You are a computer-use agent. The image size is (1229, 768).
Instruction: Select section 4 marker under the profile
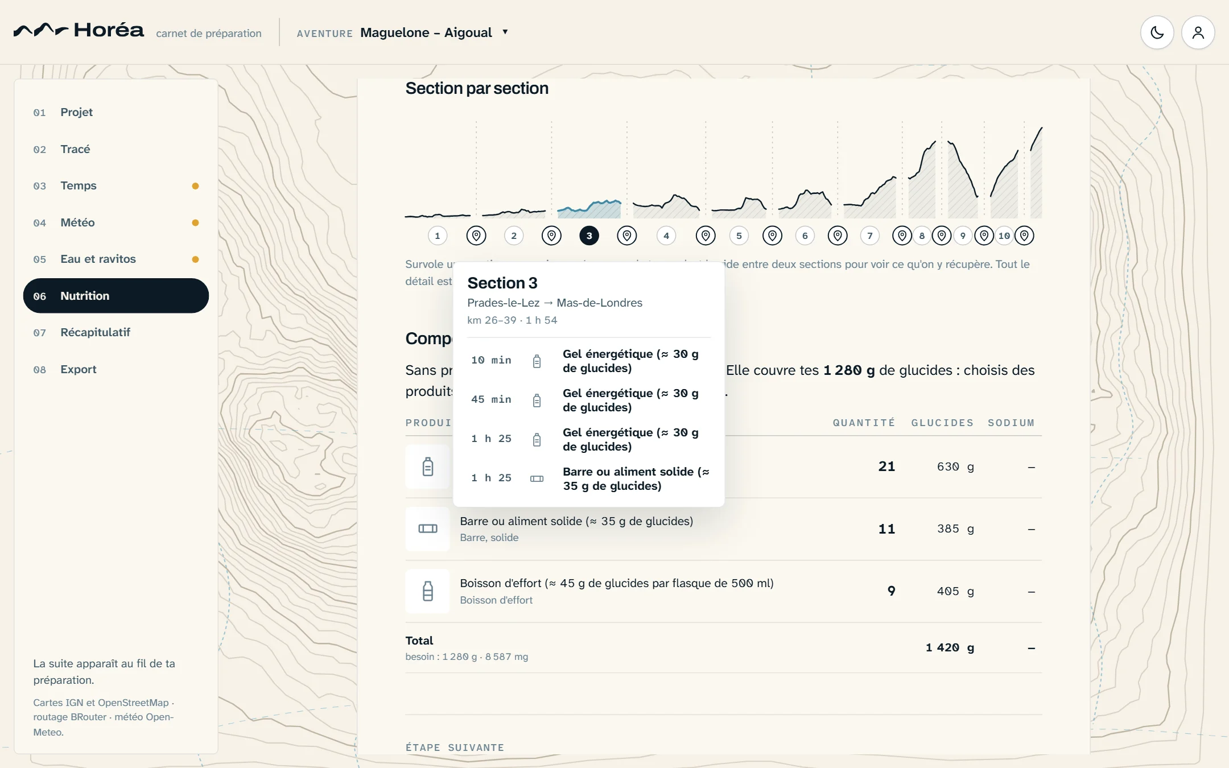(666, 236)
